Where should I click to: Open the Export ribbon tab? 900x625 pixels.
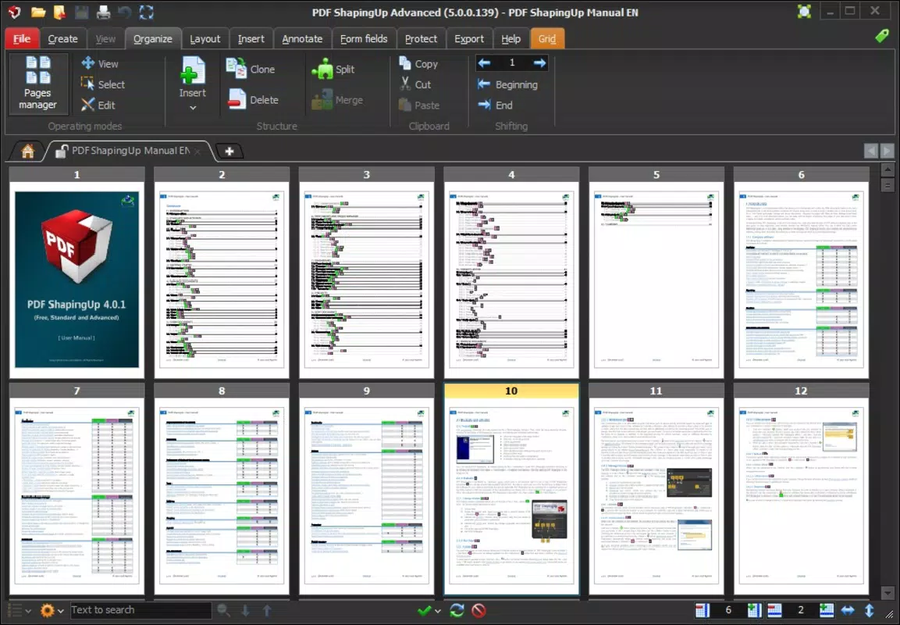pyautogui.click(x=469, y=38)
